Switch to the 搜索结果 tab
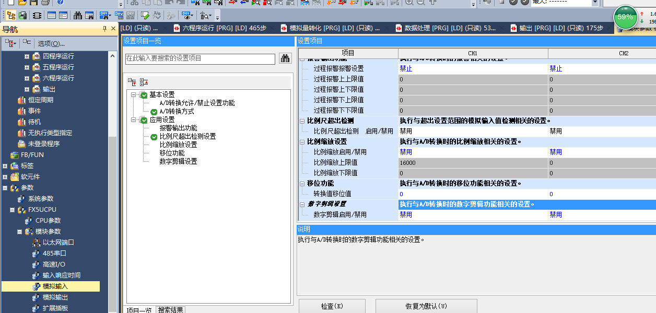This screenshot has height=313, width=656. coord(171,310)
